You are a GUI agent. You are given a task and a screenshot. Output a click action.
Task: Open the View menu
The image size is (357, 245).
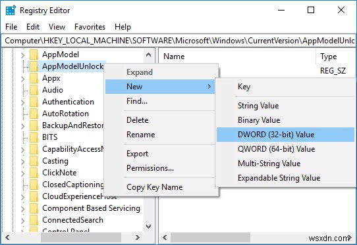57,27
